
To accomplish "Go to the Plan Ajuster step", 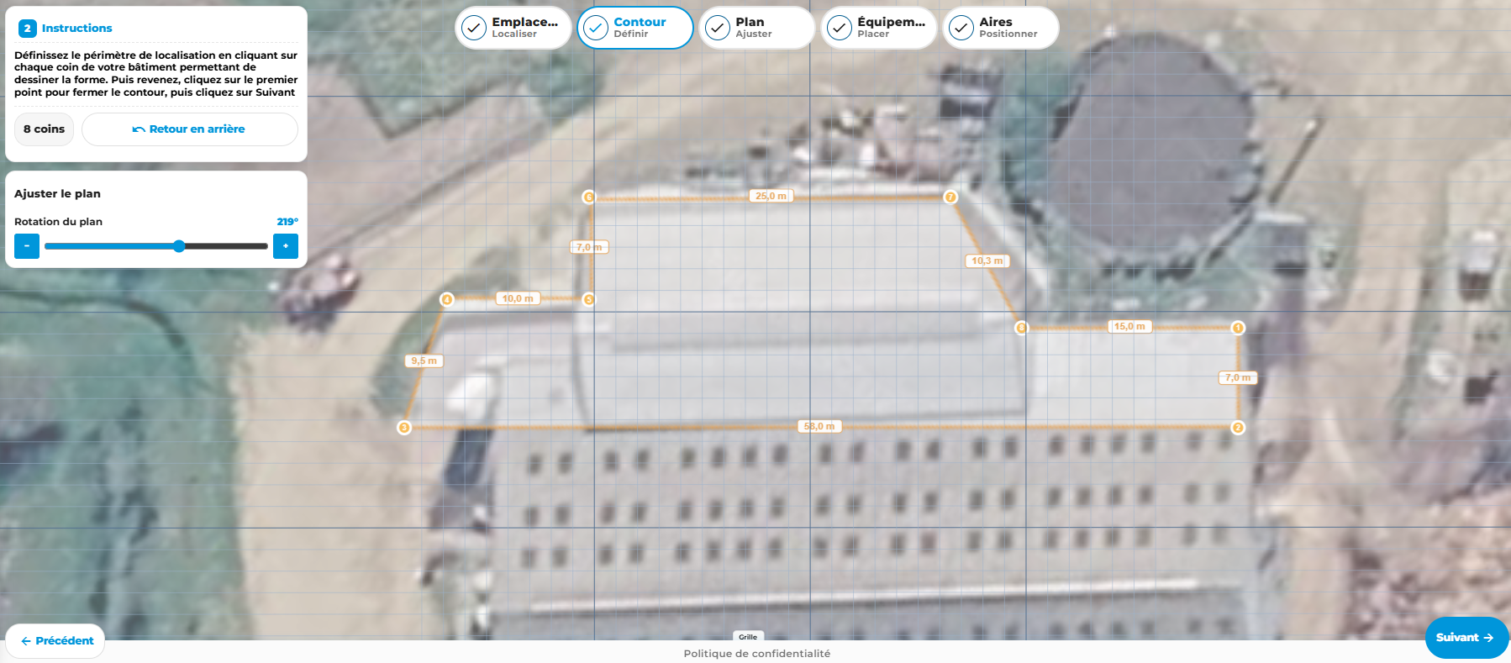I will [757, 28].
